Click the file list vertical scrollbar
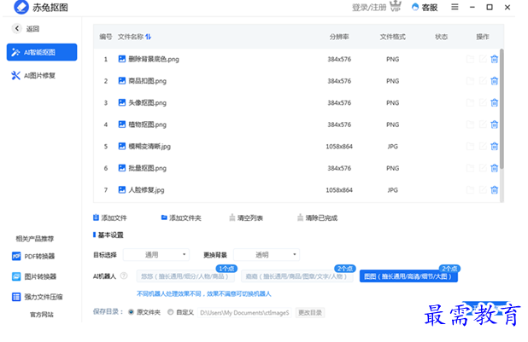Screen dimensions: 528x342 click(x=502, y=109)
